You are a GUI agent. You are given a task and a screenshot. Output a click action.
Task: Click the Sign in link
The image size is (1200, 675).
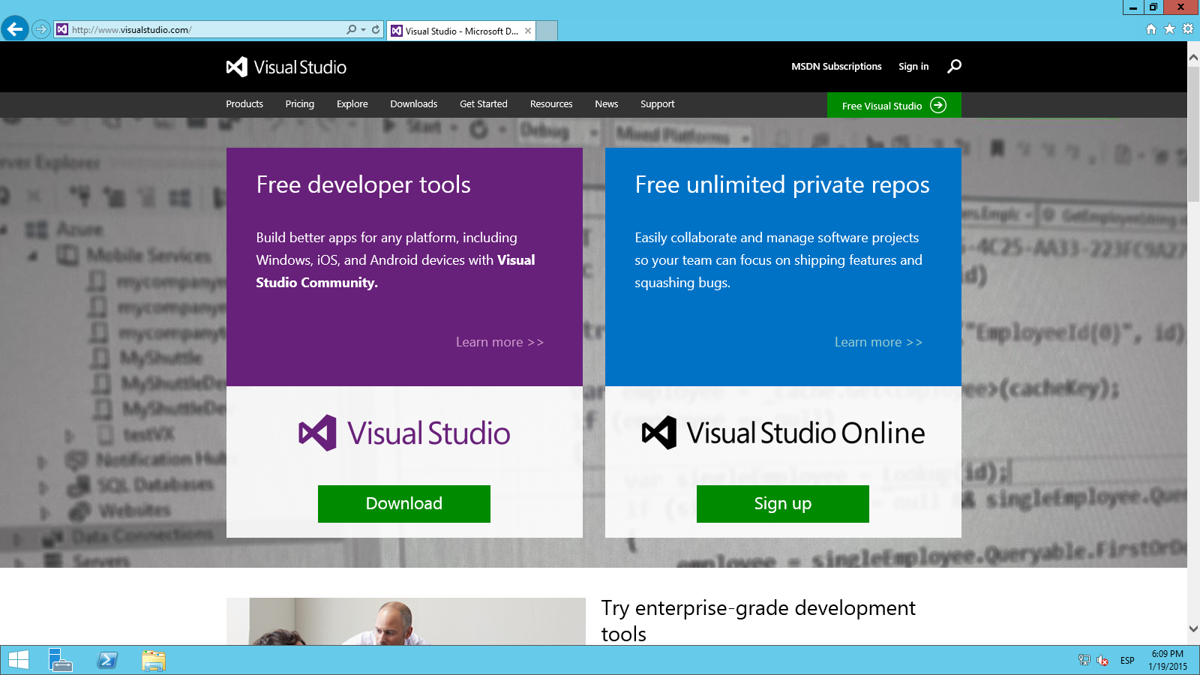[913, 67]
